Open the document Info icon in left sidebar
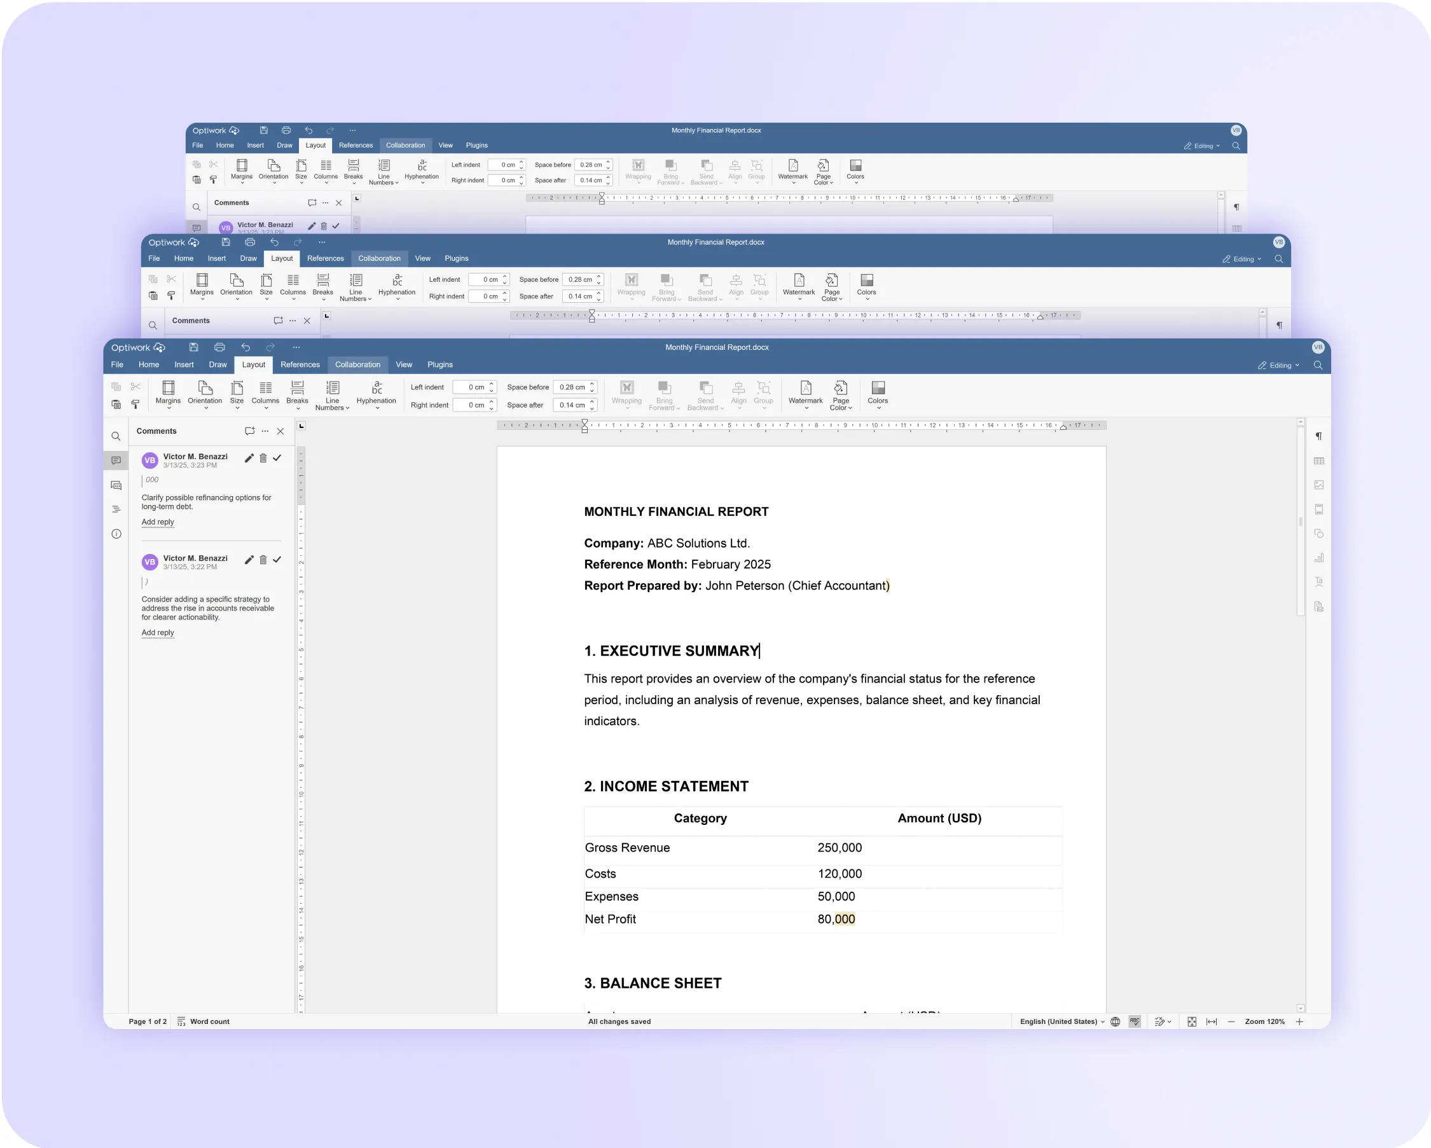 tap(116, 534)
